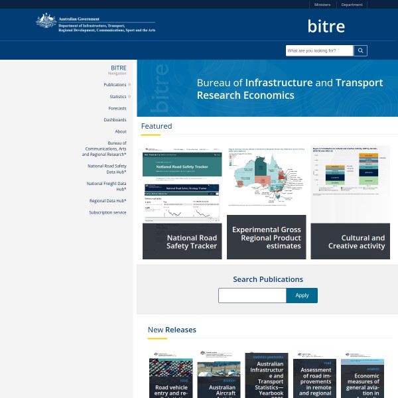Open the National Road Safety Data Hub link

point(107,168)
